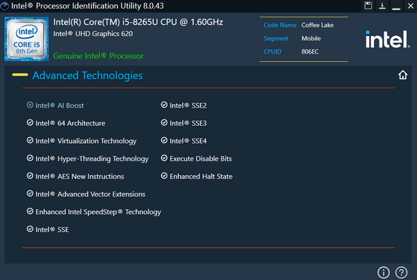Click the app icon in title bar
This screenshot has height=280, width=417.
(x=6, y=6)
